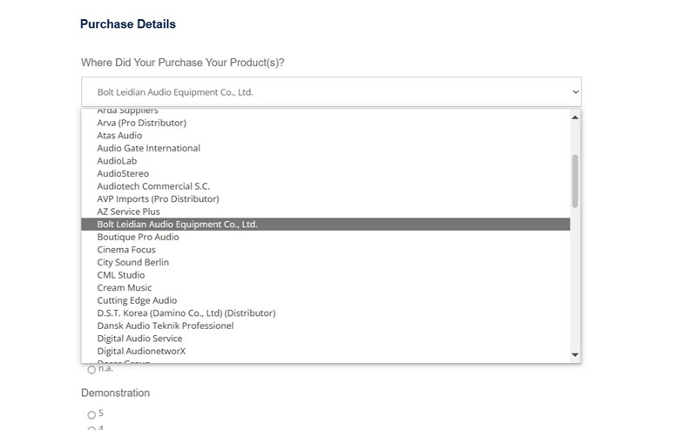Select the n.a. radio button
The width and height of the screenshot is (697, 430).
[91, 370]
